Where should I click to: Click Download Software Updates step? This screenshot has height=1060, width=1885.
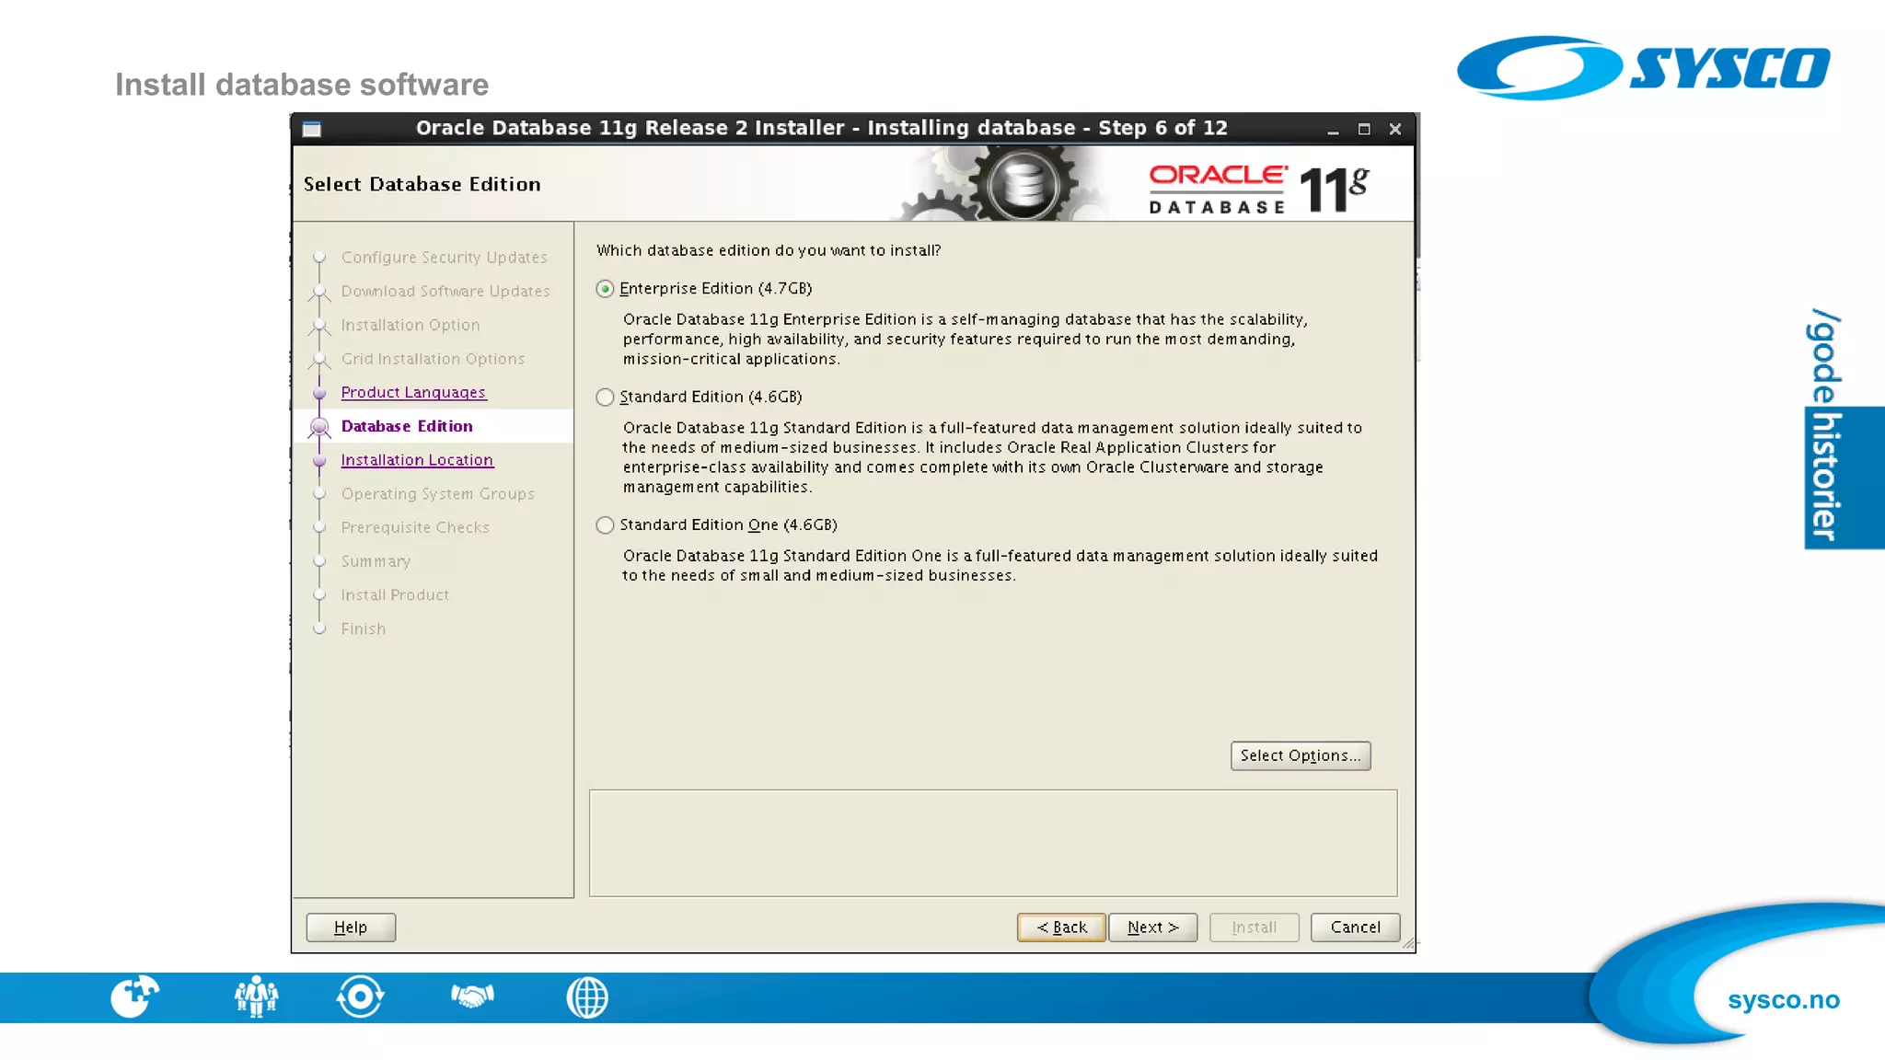(x=445, y=292)
